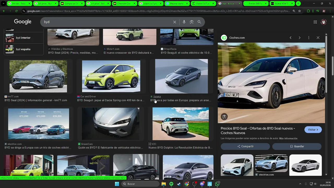Open Discord from taskbar
This screenshot has height=188, width=334.
[202, 184]
